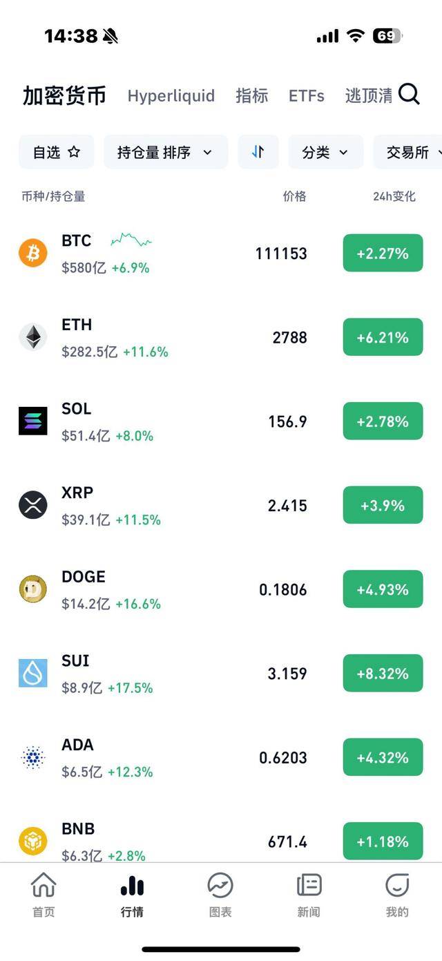Open the 持仓量 排序 sorting dropdown
442x961 pixels.
point(165,151)
